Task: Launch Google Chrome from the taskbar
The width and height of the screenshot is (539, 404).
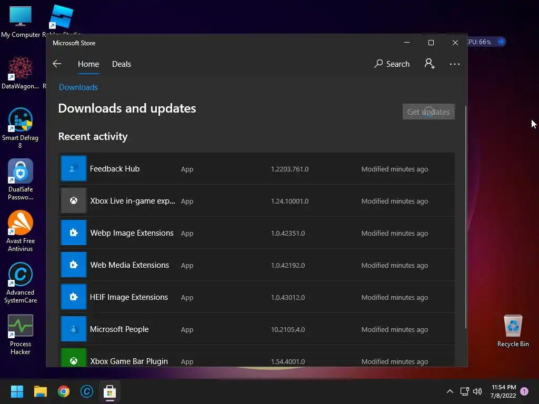Action: coord(64,391)
